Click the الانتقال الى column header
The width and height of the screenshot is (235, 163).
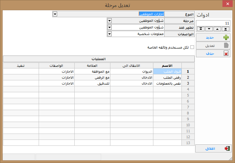[x=132, y=65]
